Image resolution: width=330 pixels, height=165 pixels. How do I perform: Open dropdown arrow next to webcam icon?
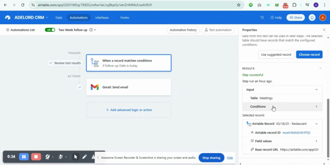click(x=53, y=157)
